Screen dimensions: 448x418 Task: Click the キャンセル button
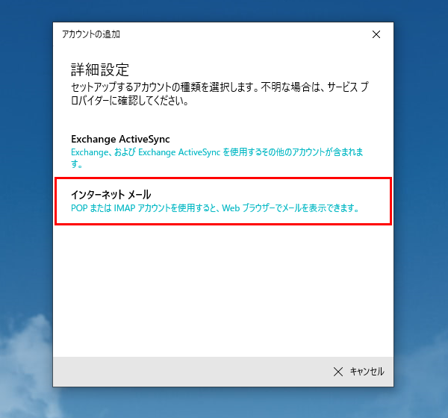click(358, 372)
